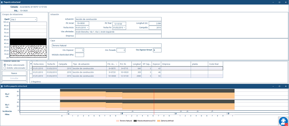Click the Capa name field Terreno Natural
The image size is (289, 126).
point(106,45)
